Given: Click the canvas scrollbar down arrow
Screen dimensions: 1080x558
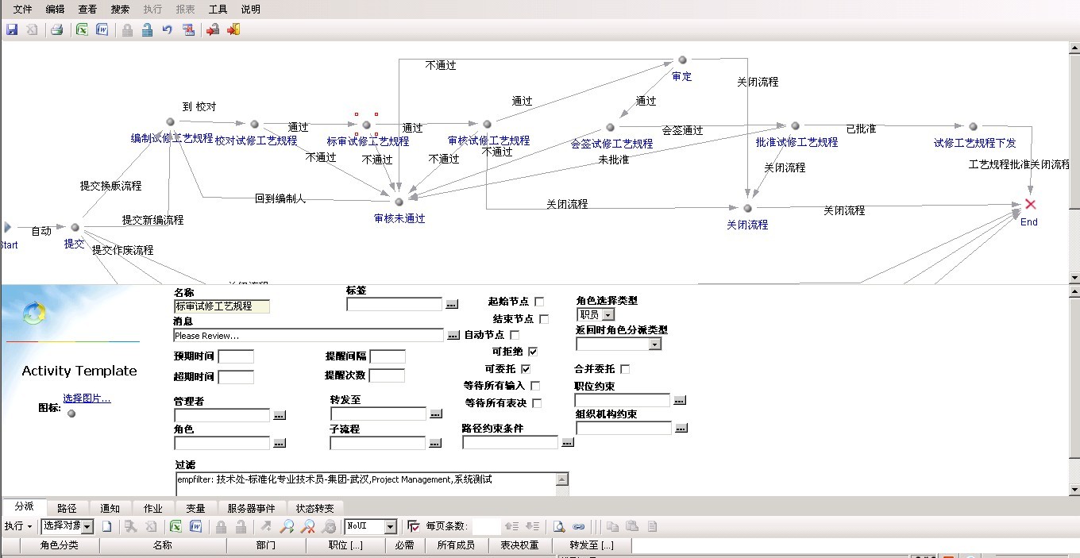Looking at the screenshot, I should tap(1074, 279).
